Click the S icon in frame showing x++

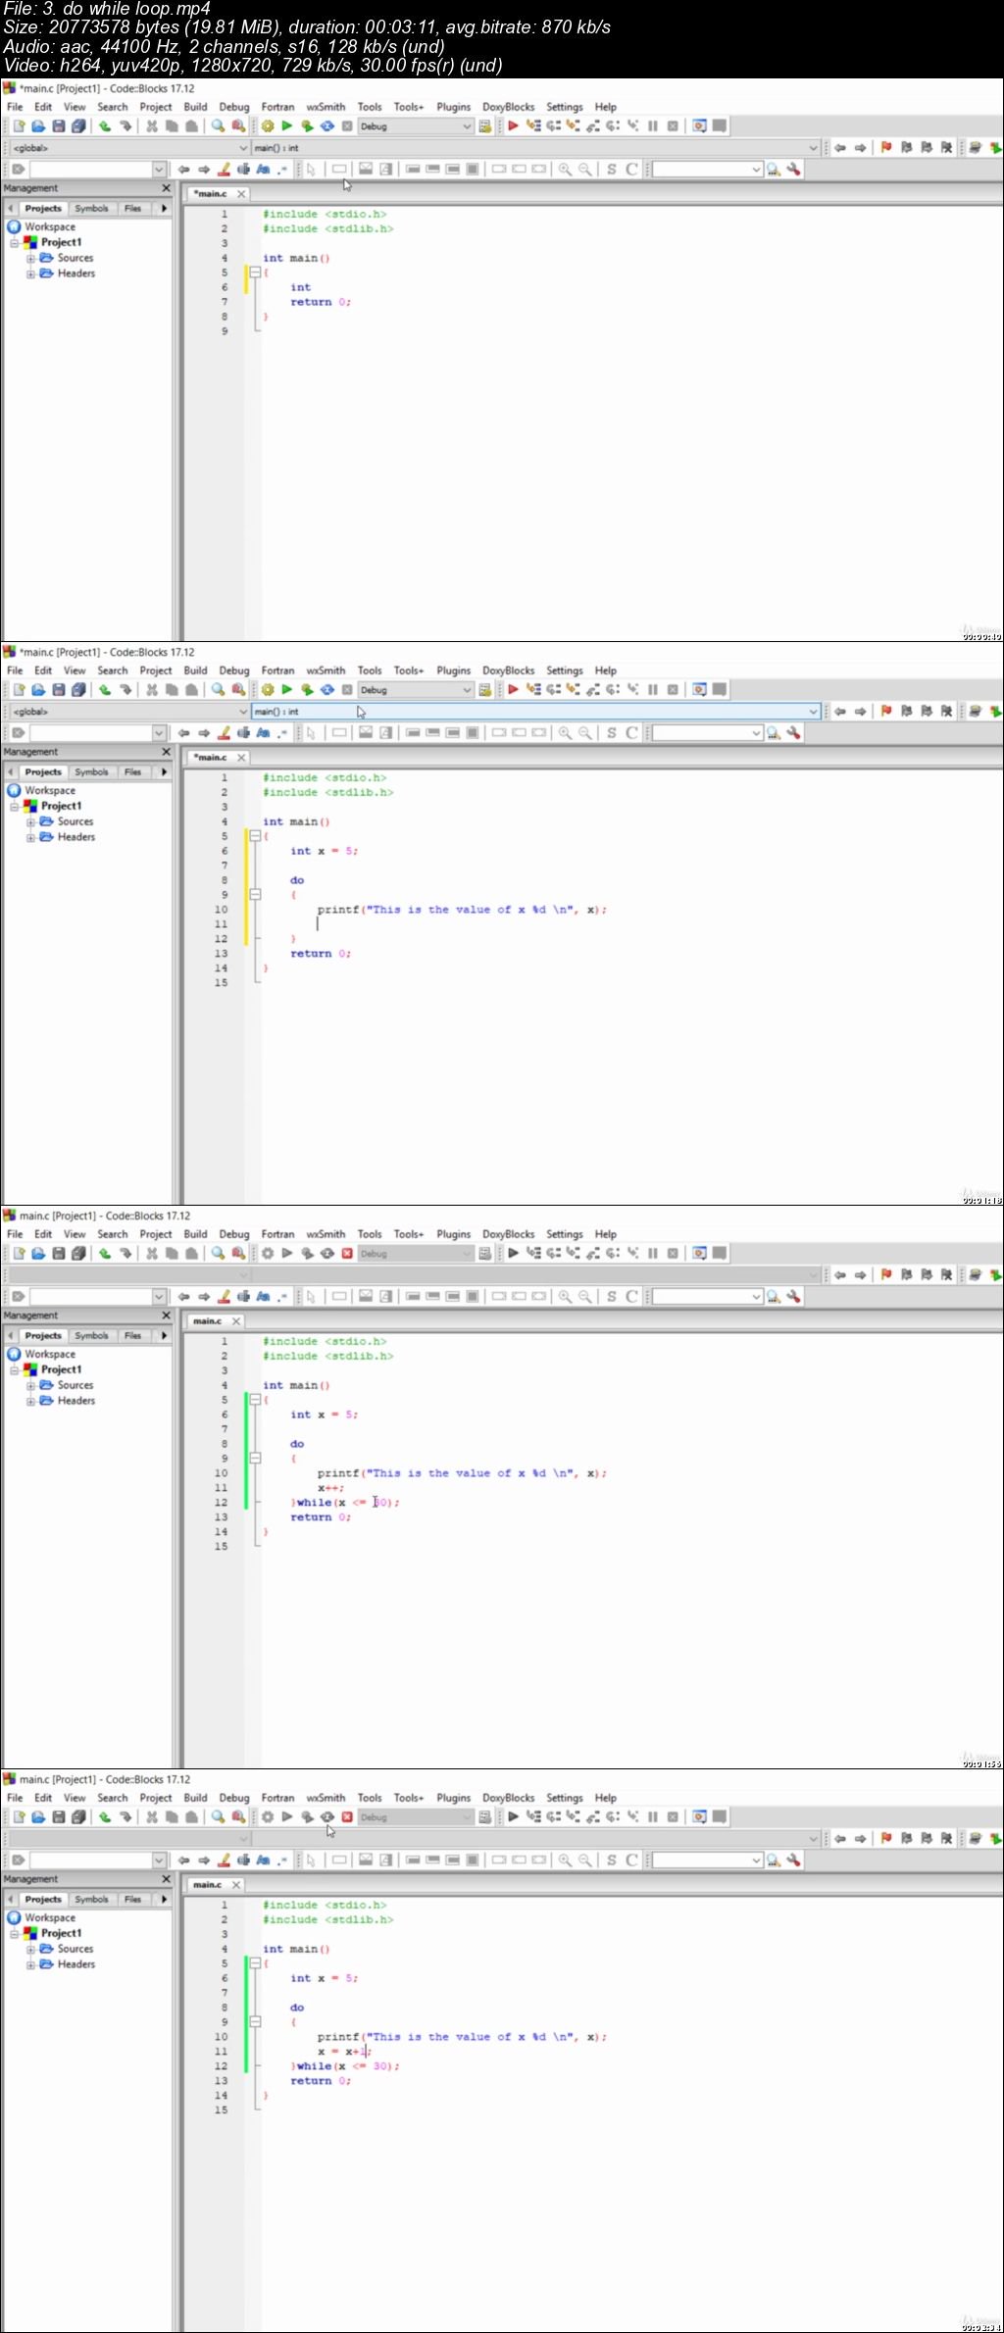pyautogui.click(x=612, y=1297)
